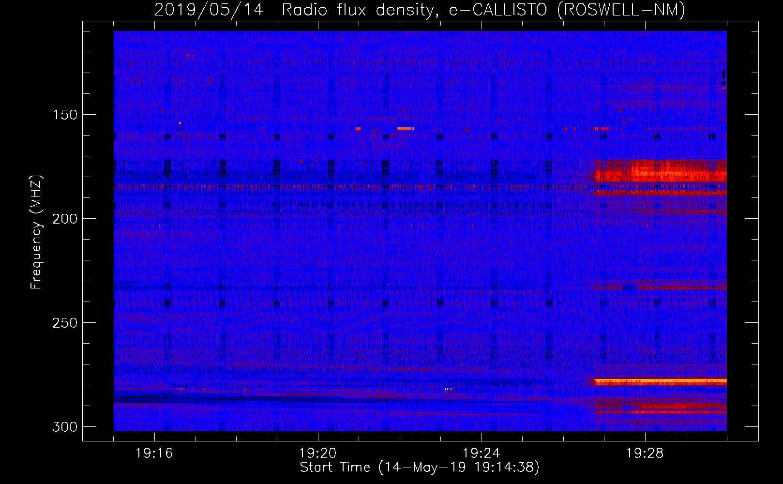Viewport: 783px width, 484px height.
Task: Click the 'Start Time (14-May-19 19:14:38)' label
Action: tap(420, 468)
